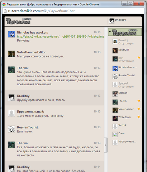Click the star badge beside The vm
The image size is (147, 172).
click(139, 101)
